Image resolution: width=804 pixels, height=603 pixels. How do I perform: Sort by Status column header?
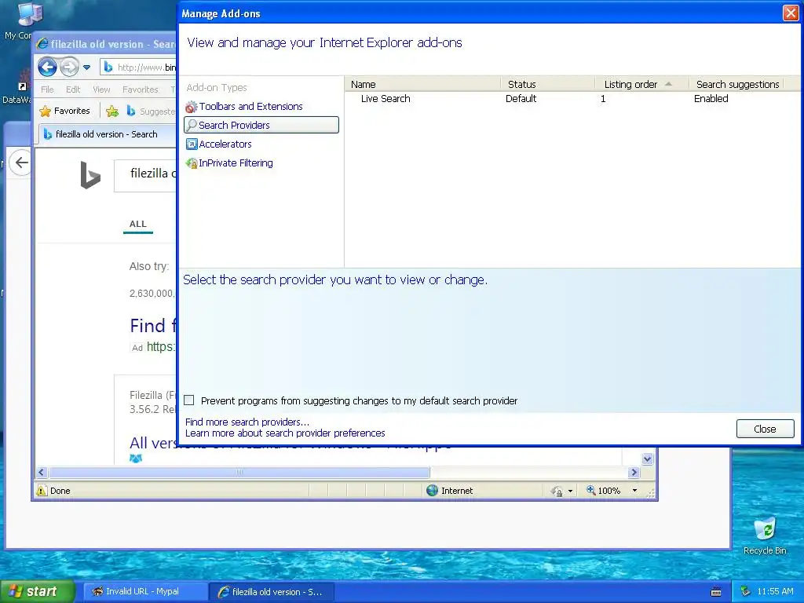(547, 84)
